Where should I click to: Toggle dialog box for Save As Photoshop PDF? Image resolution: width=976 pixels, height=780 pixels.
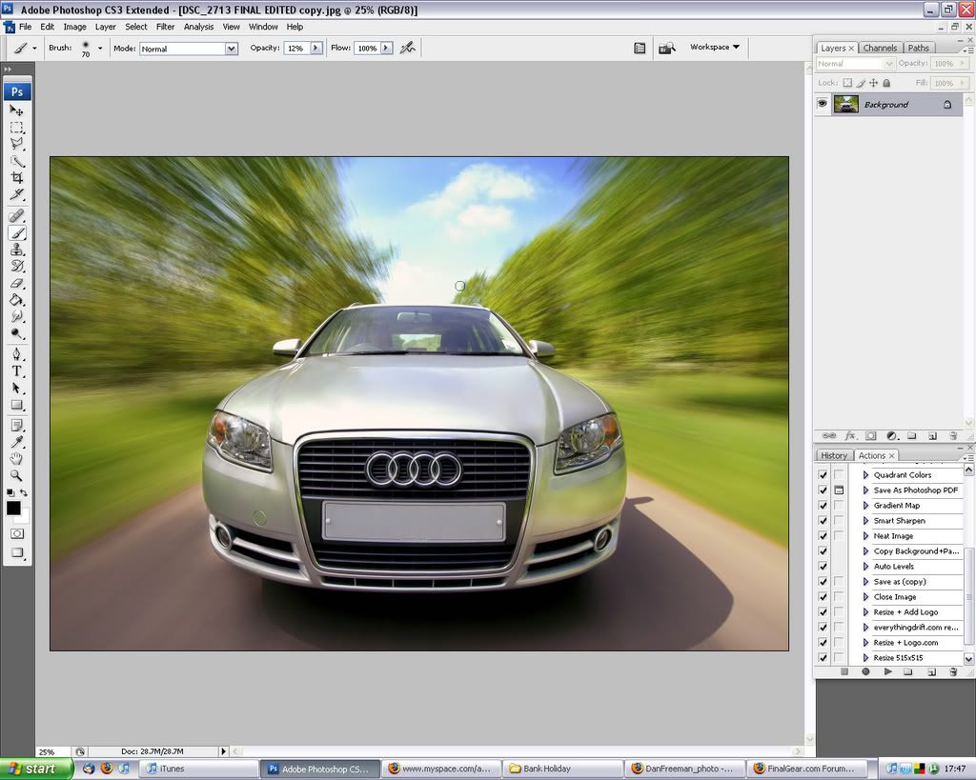[839, 490]
